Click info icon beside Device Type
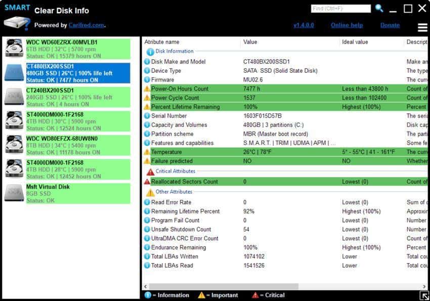This screenshot has height=301, width=430. coord(147,71)
